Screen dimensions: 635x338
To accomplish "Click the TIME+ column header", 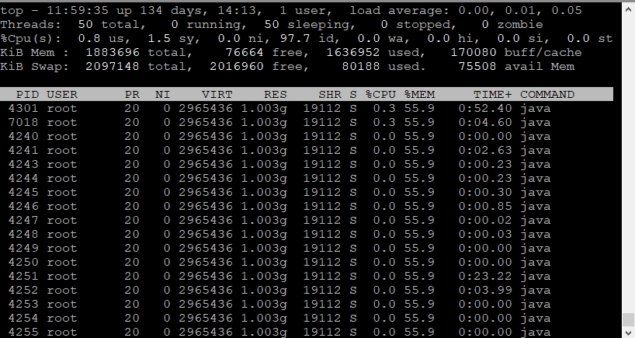I will click(493, 94).
